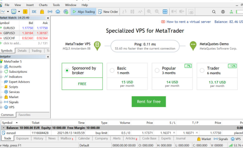The image size is (243, 148).
Task: Click the tile windows grid icon
Action: coord(165,12)
